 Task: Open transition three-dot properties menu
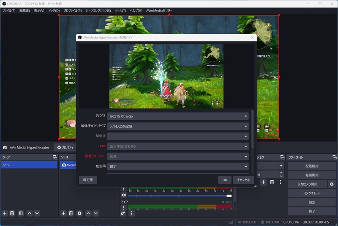280,182
